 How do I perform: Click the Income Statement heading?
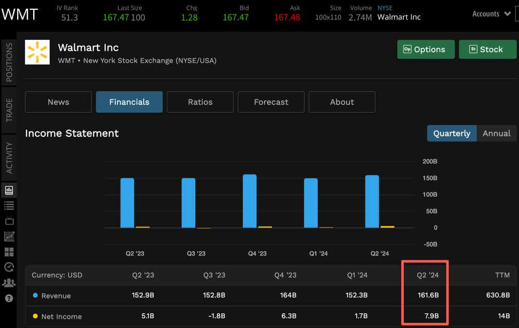[x=72, y=133]
